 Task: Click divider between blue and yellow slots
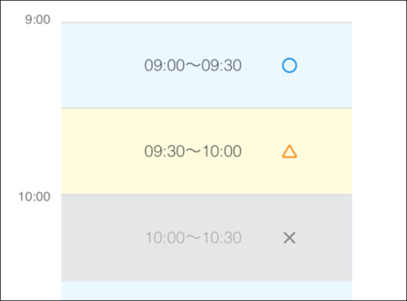207,108
